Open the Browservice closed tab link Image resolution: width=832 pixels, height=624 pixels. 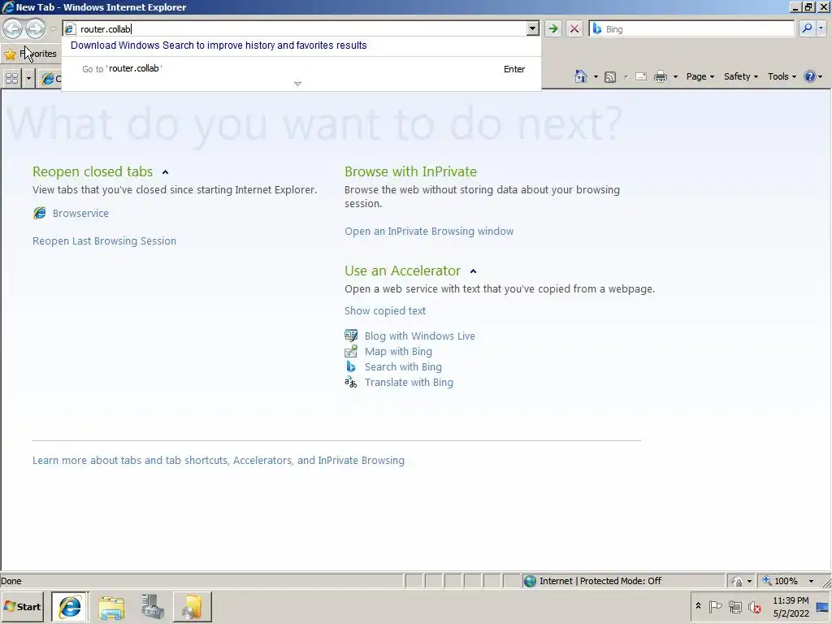pos(80,214)
